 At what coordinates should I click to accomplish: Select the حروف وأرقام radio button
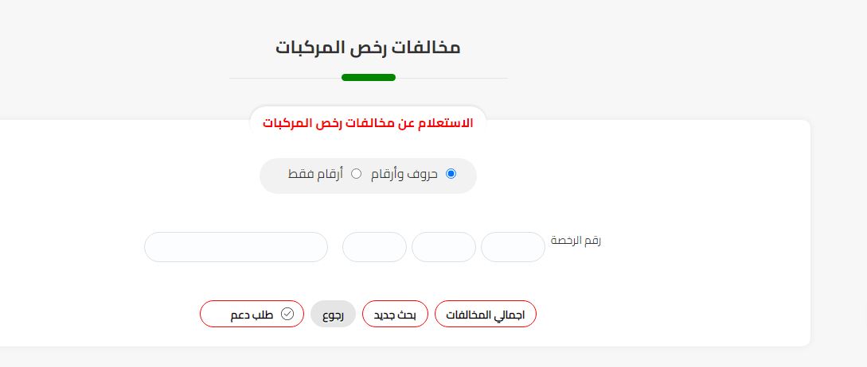click(451, 174)
